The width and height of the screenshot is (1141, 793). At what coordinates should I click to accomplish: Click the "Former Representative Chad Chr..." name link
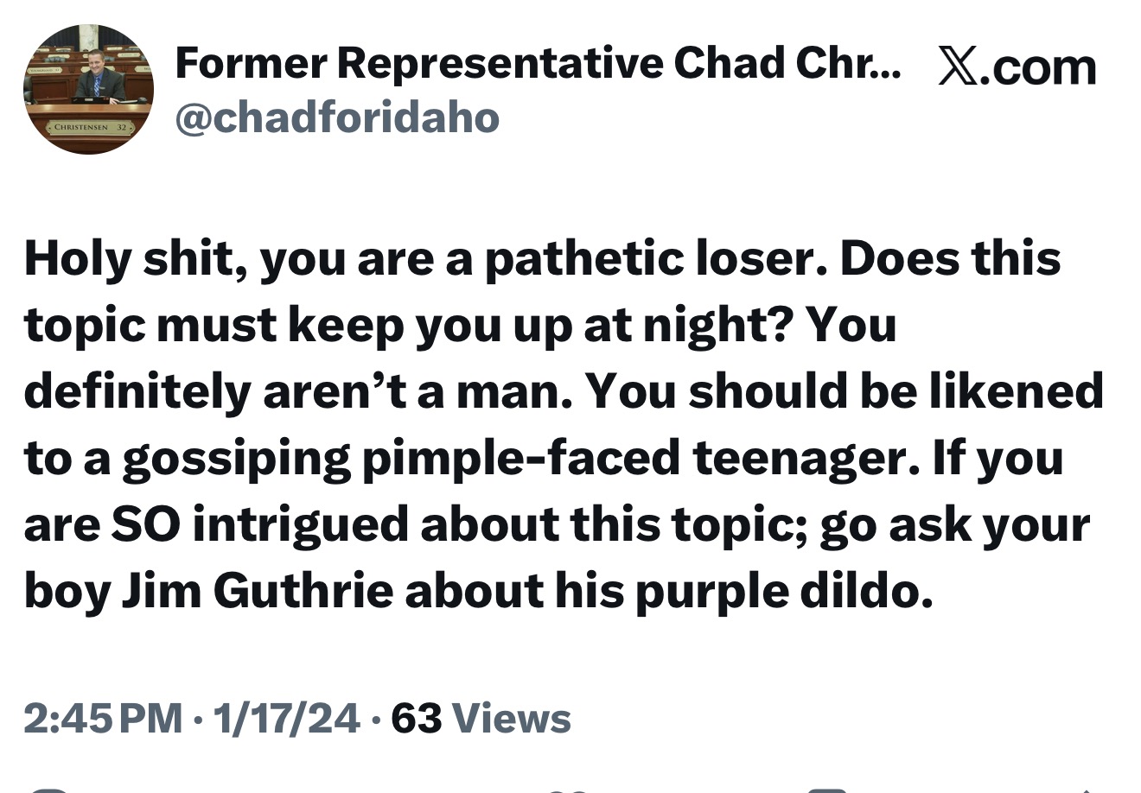click(536, 63)
